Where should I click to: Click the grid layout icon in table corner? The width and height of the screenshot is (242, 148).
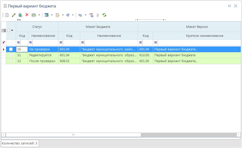tap(4, 30)
